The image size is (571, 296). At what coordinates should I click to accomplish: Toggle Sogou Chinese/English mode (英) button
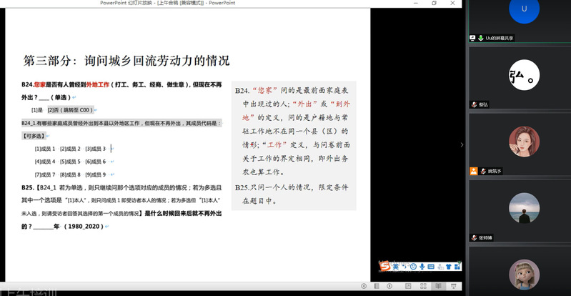click(x=395, y=267)
